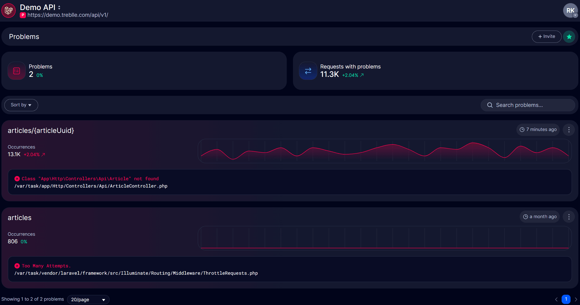Screen dimensions: 580x305
Task: Click the green star icon near Invite
Action: click(x=569, y=37)
